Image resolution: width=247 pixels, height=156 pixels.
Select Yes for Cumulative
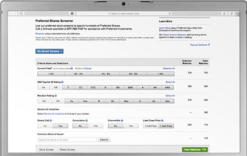click(96, 126)
